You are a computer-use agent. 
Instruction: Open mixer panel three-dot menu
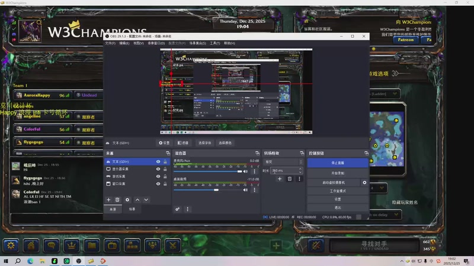click(x=187, y=209)
